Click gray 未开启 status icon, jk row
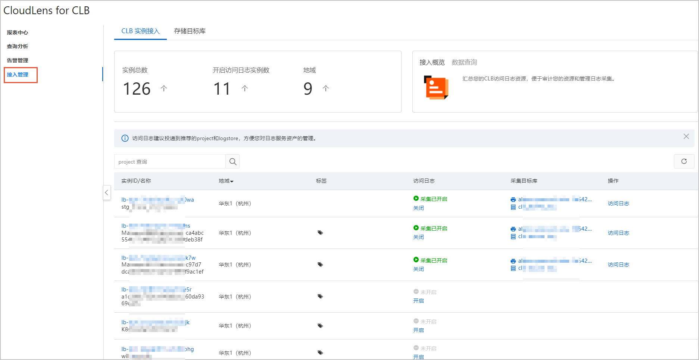 (x=416, y=321)
